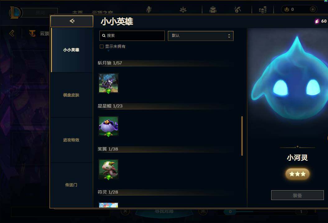Click the double chevron back icon at left

12,33
